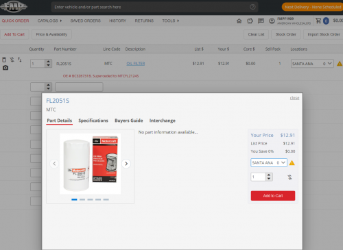Click the FL2051S part number in order row
The width and height of the screenshot is (343, 250).
point(64,64)
